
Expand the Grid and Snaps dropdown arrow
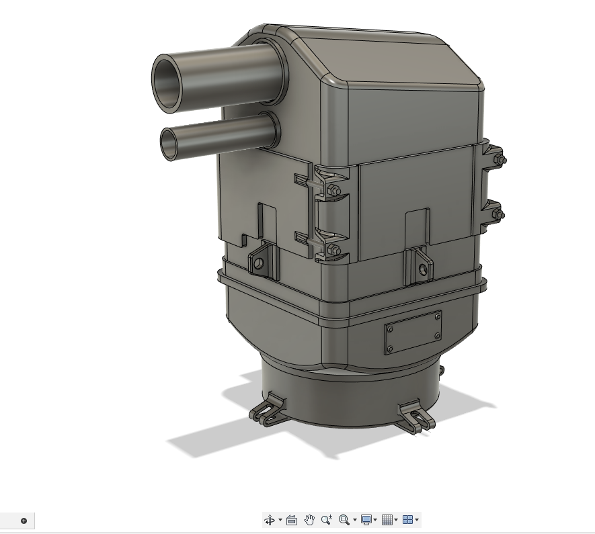(x=396, y=520)
